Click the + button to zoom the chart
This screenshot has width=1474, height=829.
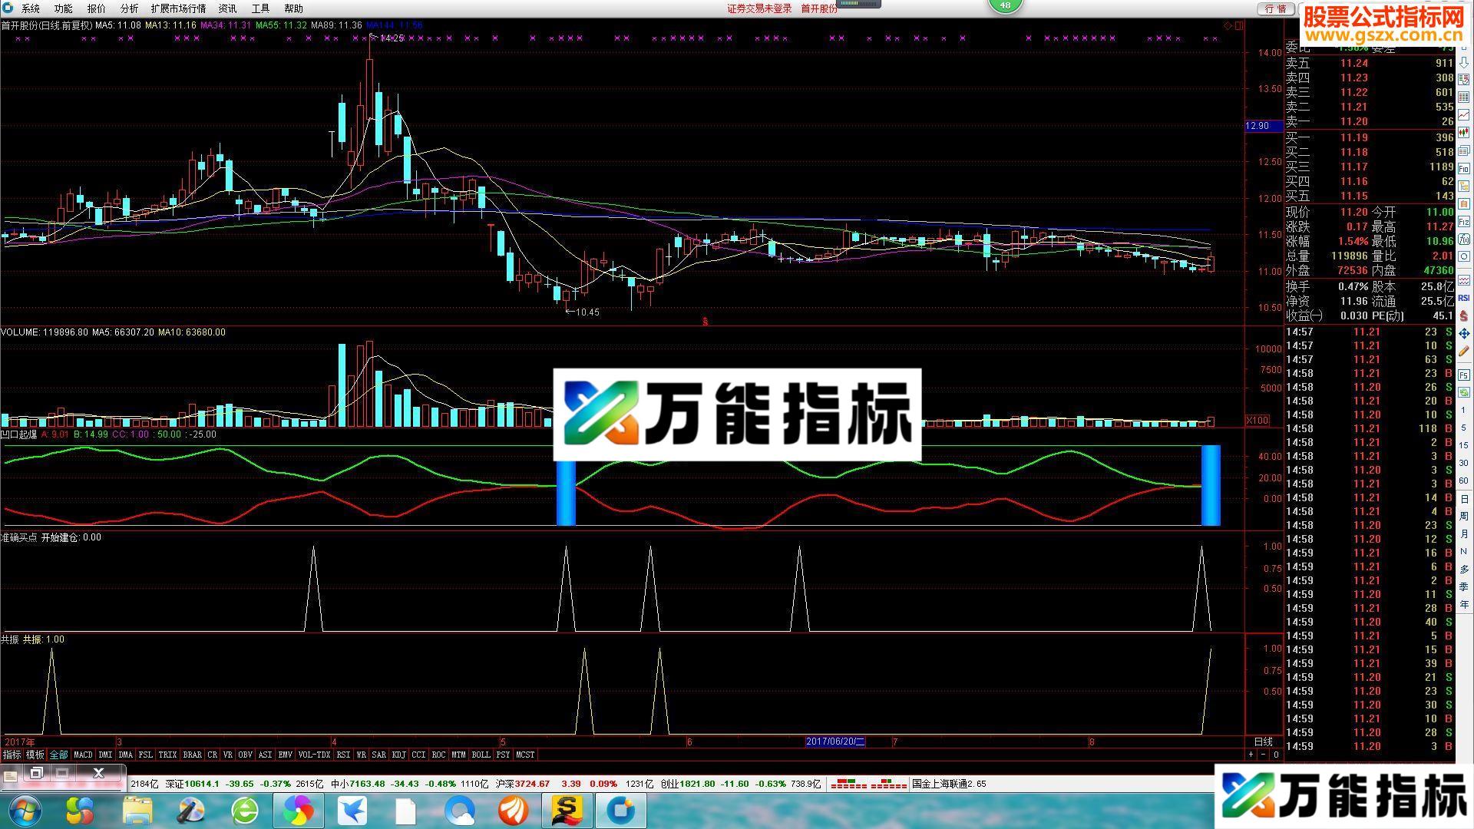(x=1251, y=755)
